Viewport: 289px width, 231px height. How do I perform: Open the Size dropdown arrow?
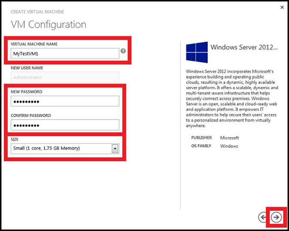(x=115, y=149)
